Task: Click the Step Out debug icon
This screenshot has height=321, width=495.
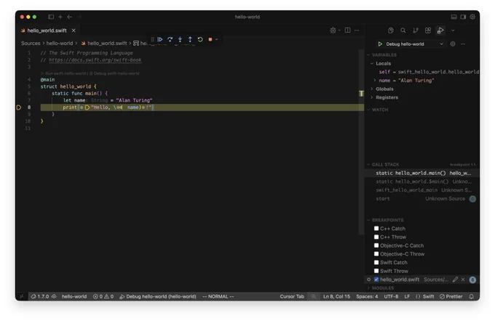Action: point(190,39)
